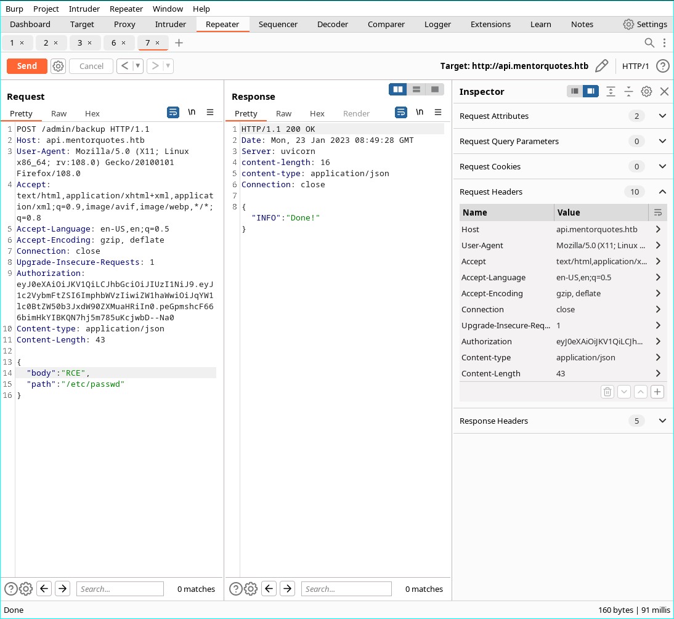Image resolution: width=674 pixels, height=619 pixels.
Task: Open the Burp menu
Action: pyautogui.click(x=14, y=9)
